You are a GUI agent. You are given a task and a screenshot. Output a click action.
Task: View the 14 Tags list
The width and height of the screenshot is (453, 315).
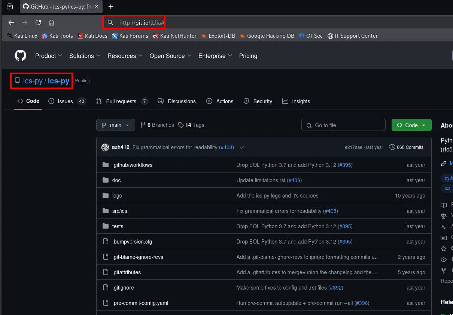tap(191, 125)
